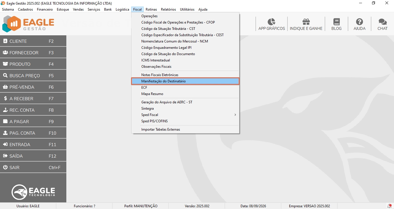This screenshot has height=209, width=394.
Task: Open the Vendas menu
Action: (x=78, y=9)
